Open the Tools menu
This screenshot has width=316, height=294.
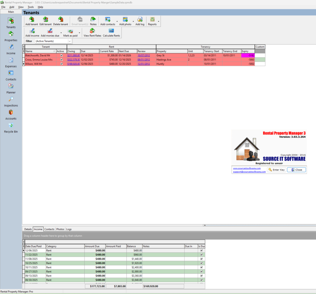tap(31, 7)
